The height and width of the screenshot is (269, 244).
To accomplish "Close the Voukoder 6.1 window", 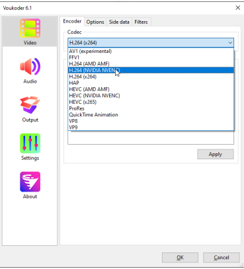I will pyautogui.click(x=238, y=8).
